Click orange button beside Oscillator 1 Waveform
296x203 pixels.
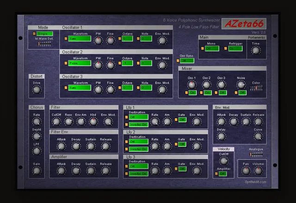[66, 39]
